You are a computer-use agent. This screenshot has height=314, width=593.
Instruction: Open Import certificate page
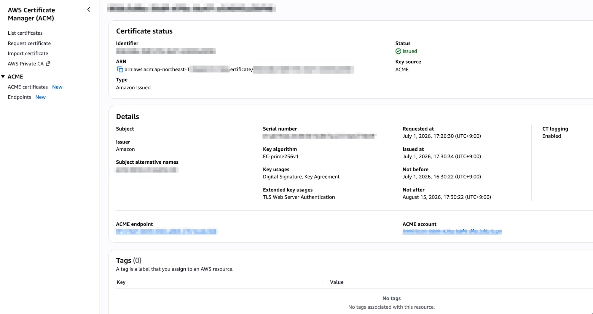[x=28, y=53]
